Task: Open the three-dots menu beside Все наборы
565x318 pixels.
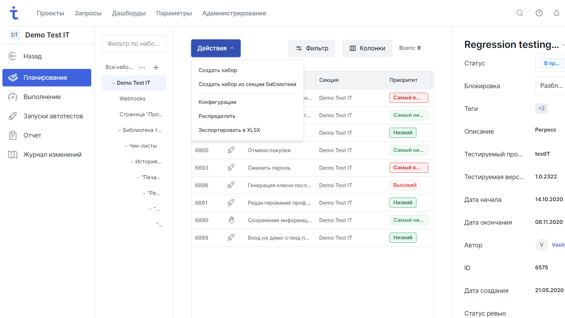Action: pyautogui.click(x=142, y=67)
